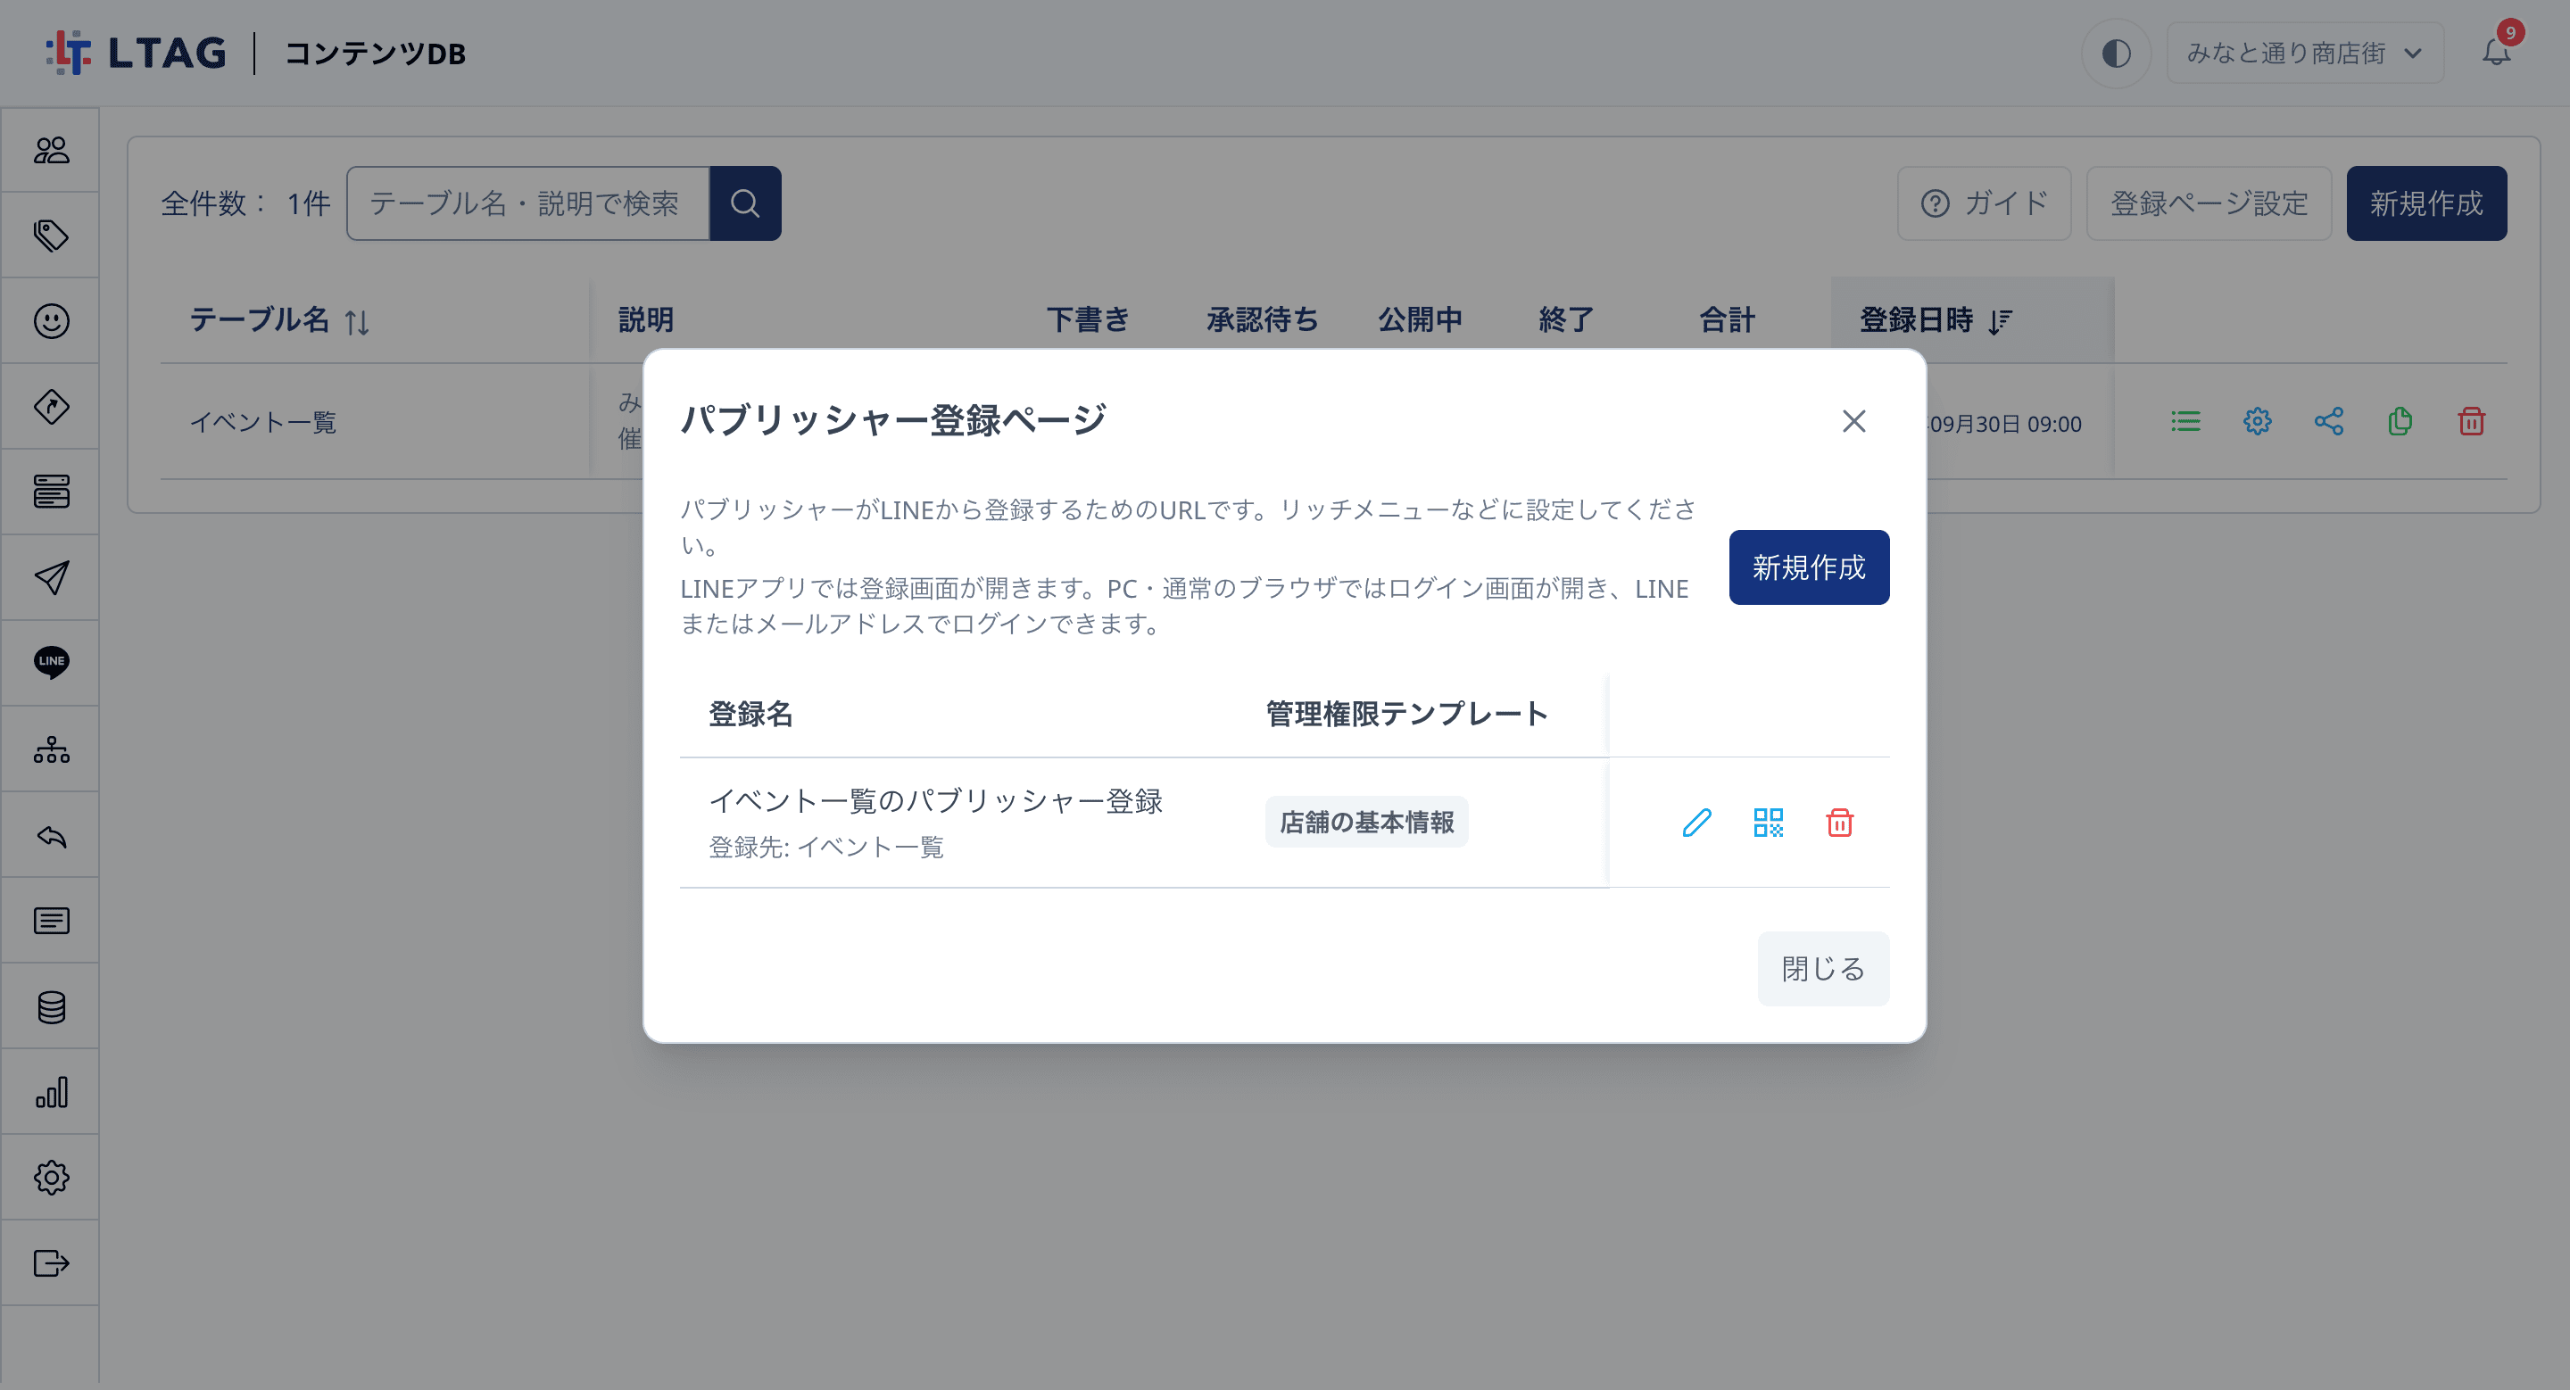Click the stacked cards sidebar icon
Viewport: 2570px width, 1390px height.
pyautogui.click(x=51, y=492)
